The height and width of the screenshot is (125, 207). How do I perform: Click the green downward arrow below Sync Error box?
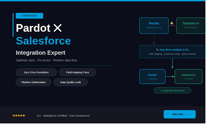point(172,64)
